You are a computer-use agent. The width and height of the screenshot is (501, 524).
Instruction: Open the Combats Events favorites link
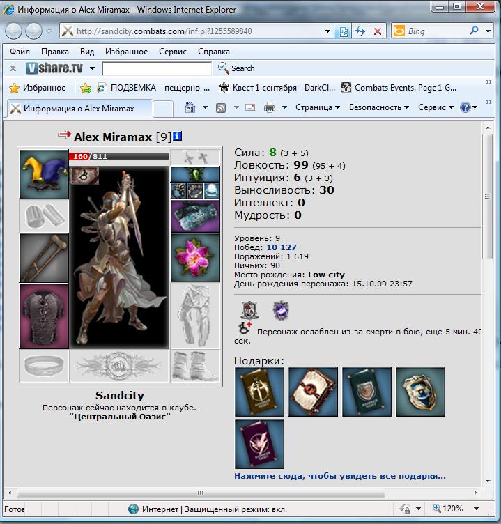(x=399, y=88)
